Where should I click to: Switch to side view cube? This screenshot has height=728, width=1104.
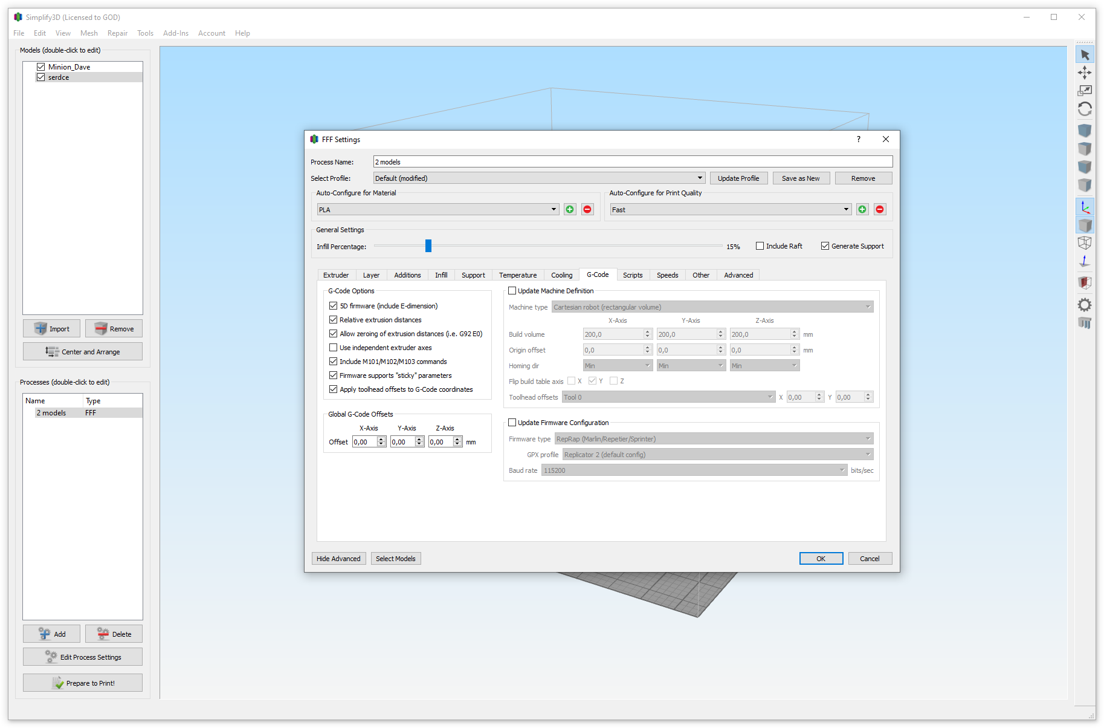coord(1085,185)
